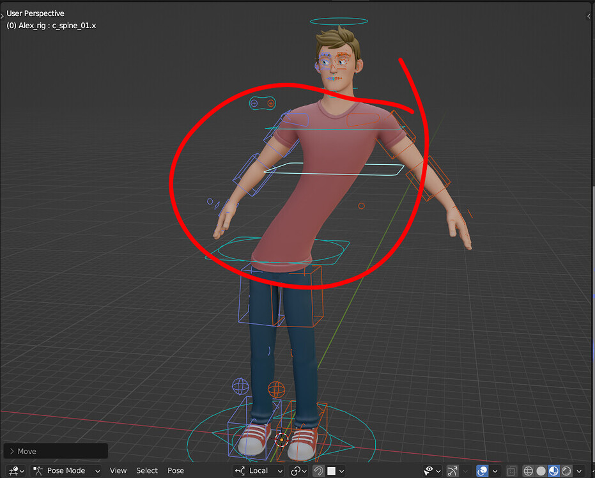
Task: Switch to material preview shading
Action: click(x=553, y=471)
